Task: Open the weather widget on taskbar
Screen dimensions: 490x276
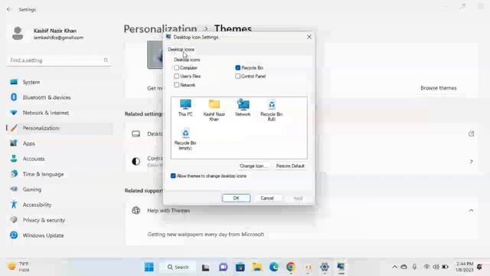Action: pos(18,267)
